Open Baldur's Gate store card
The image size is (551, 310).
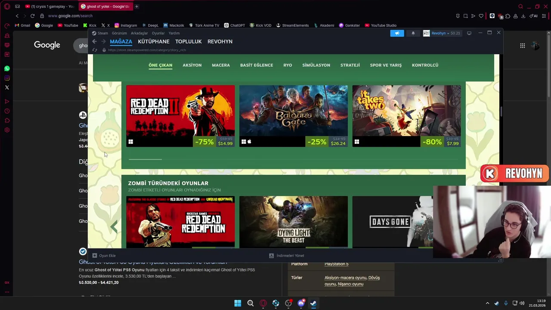tap(294, 116)
